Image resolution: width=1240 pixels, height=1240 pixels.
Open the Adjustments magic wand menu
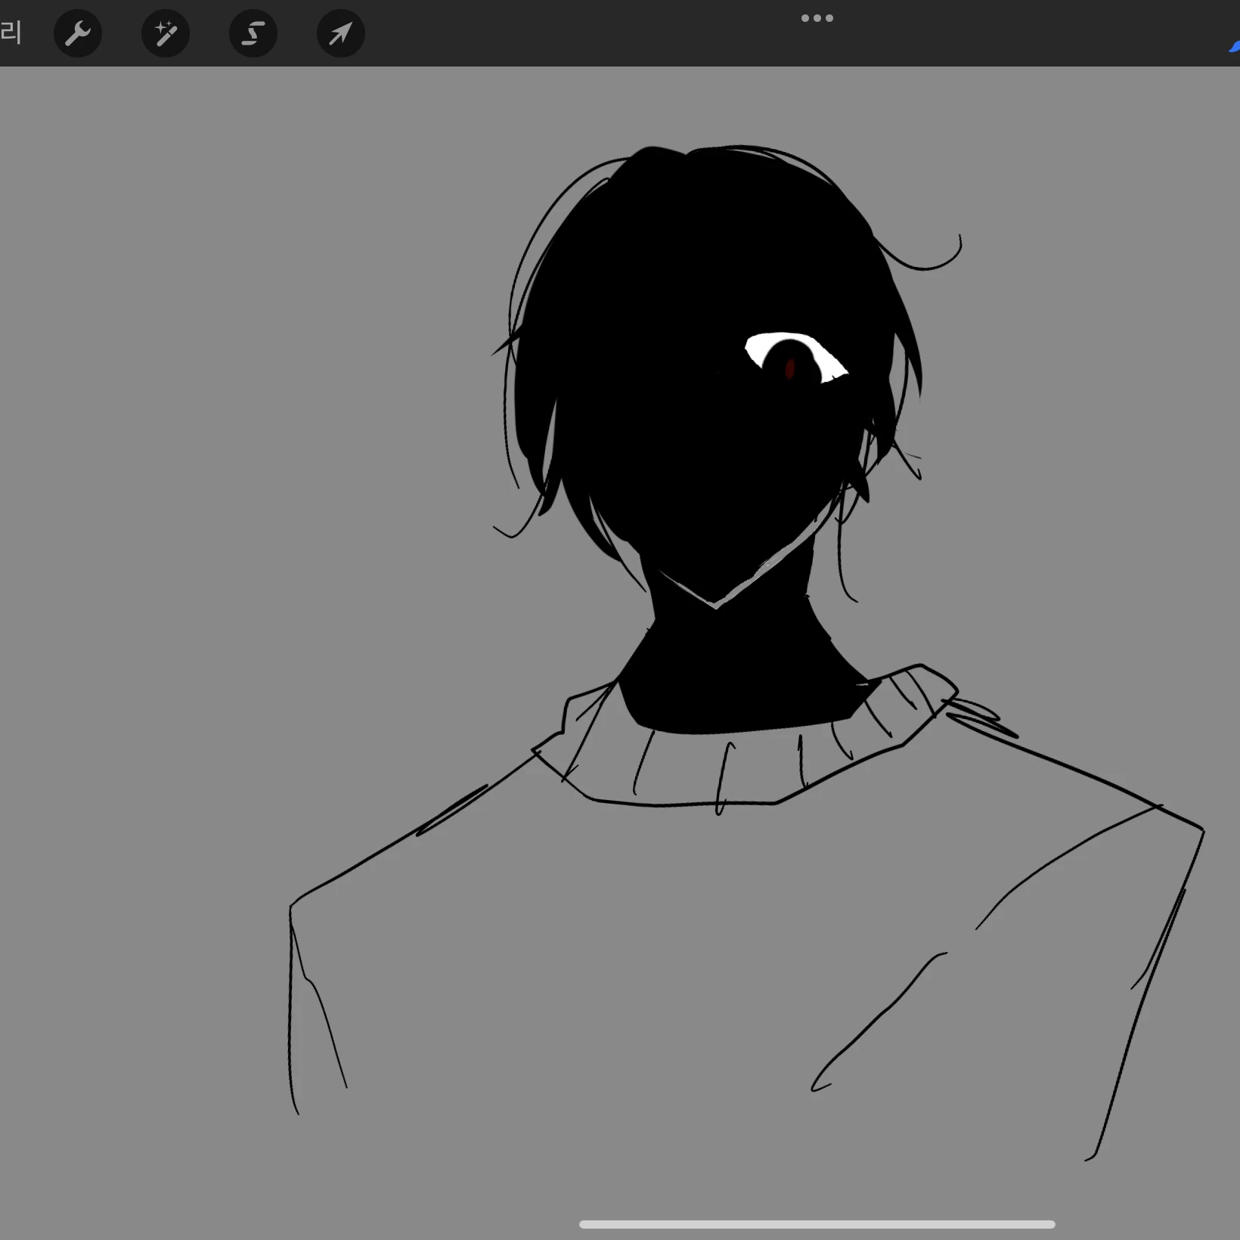point(166,33)
